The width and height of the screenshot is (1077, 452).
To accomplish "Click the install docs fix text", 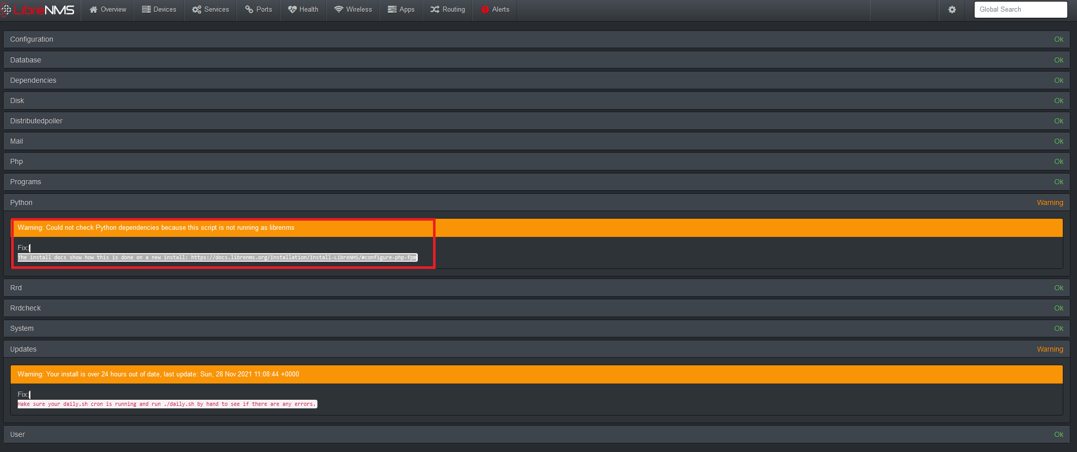I will click(x=218, y=257).
